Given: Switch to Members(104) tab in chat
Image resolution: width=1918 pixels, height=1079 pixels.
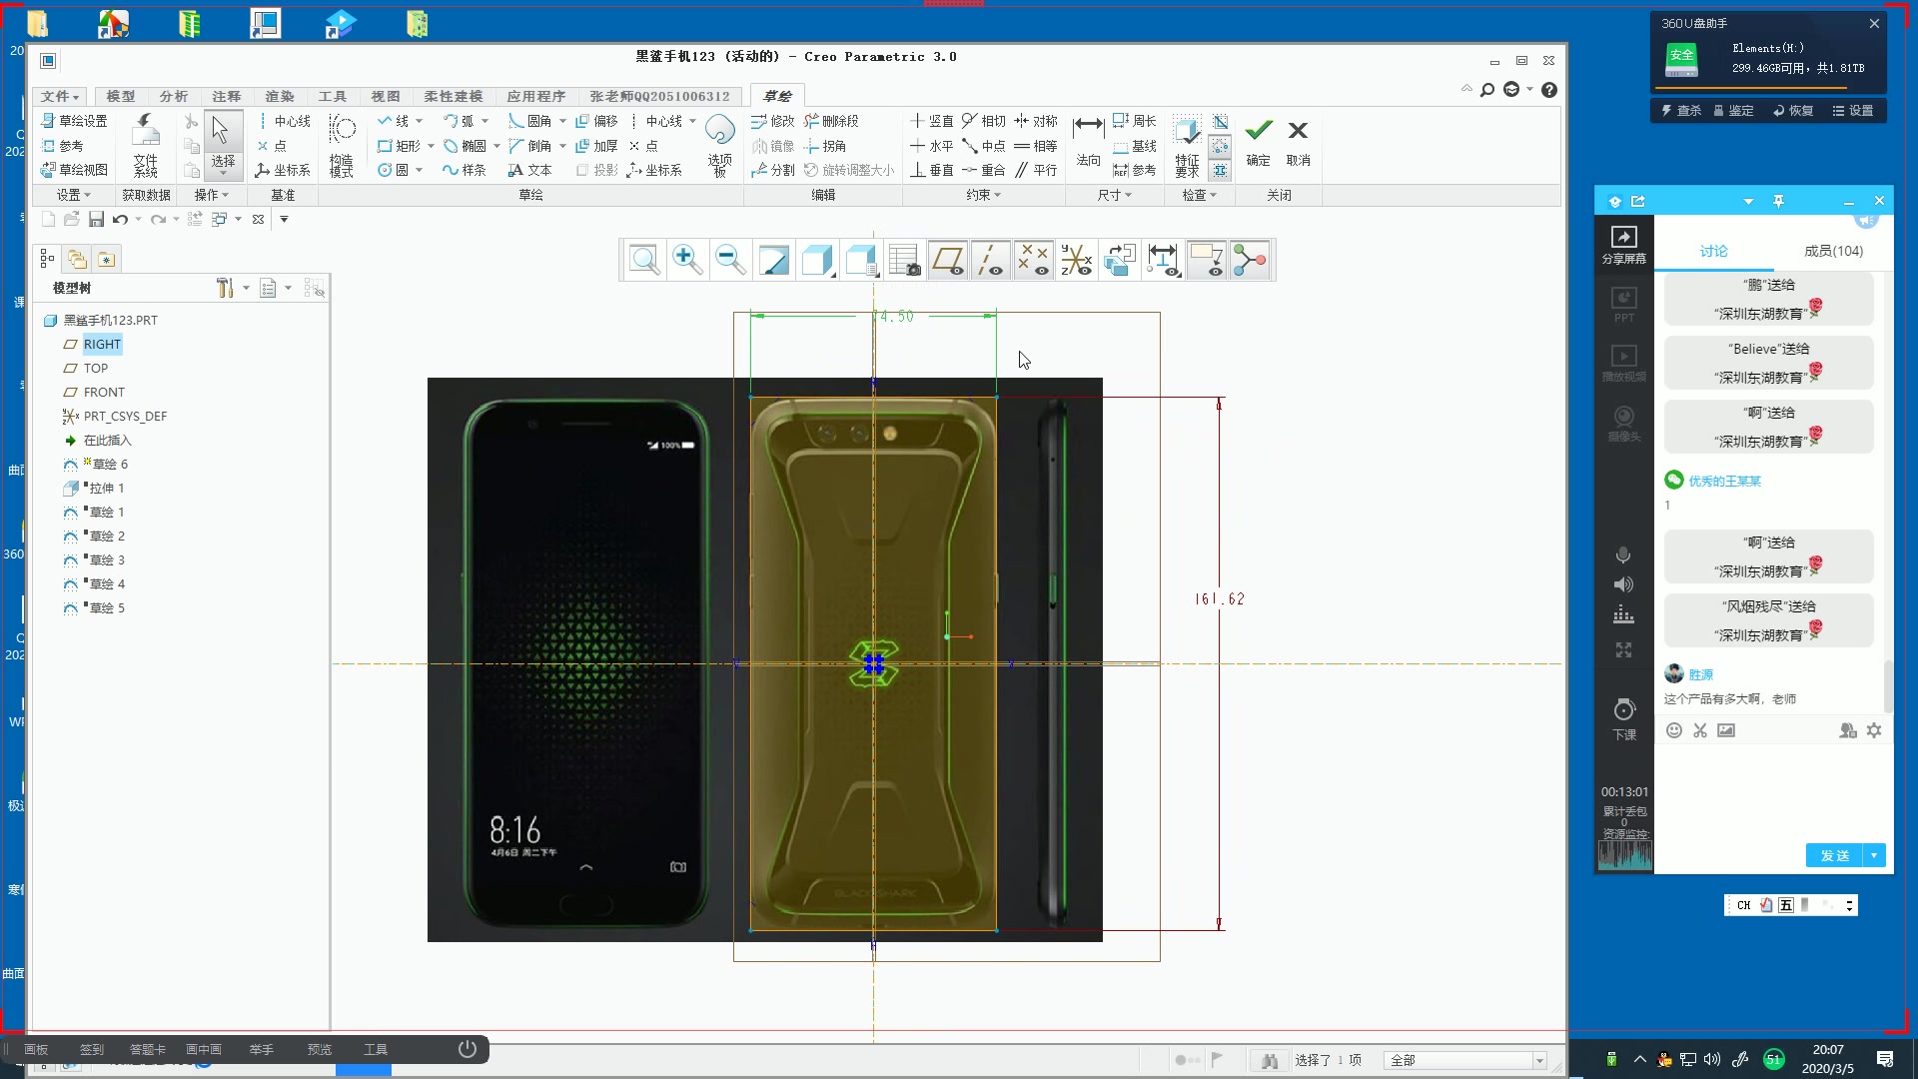Looking at the screenshot, I should pos(1833,251).
